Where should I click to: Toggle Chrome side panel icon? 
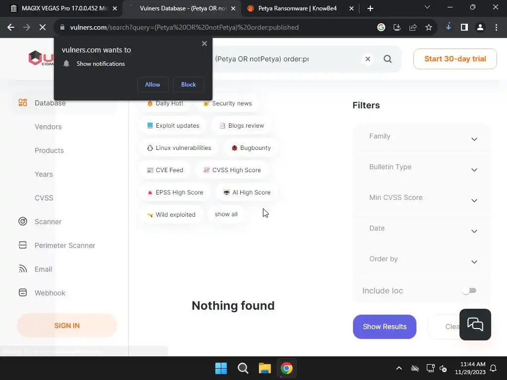click(464, 28)
